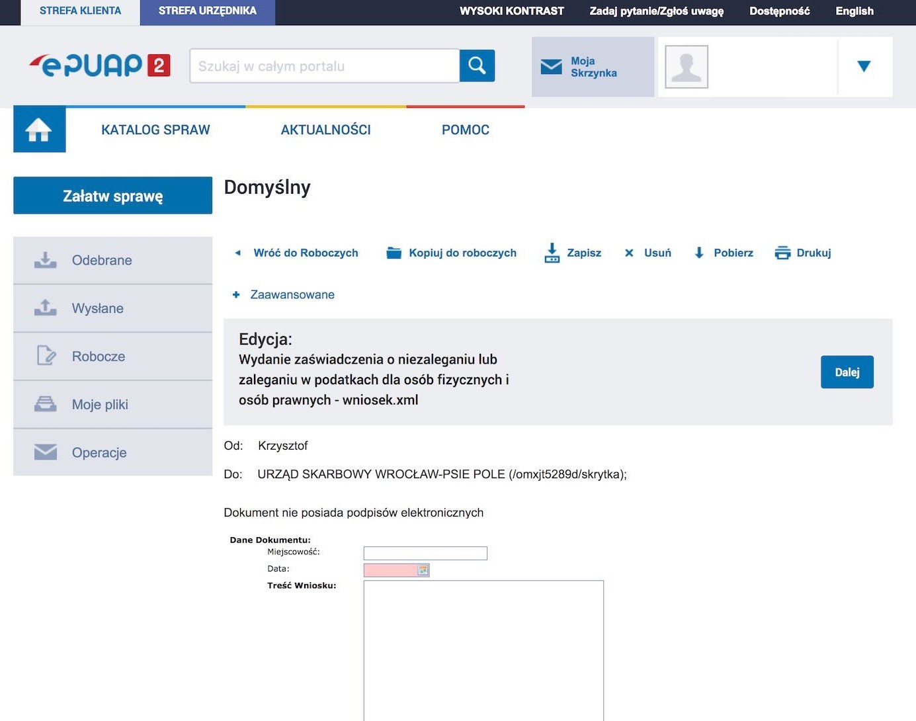Click the Miejscowość input field
Screen dimensions: 916x721
pyautogui.click(x=425, y=553)
